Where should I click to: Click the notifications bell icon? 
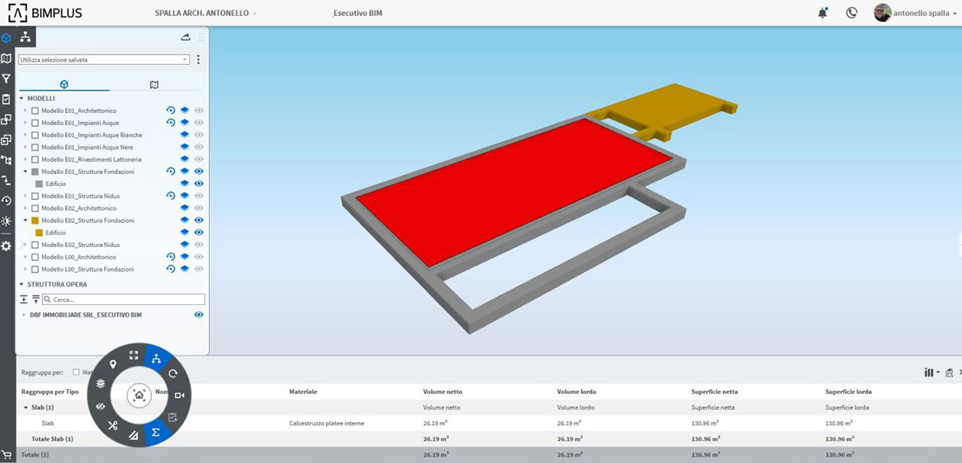(823, 13)
